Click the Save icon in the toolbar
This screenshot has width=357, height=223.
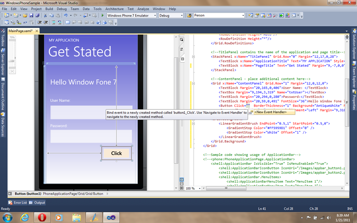[x=31, y=15]
